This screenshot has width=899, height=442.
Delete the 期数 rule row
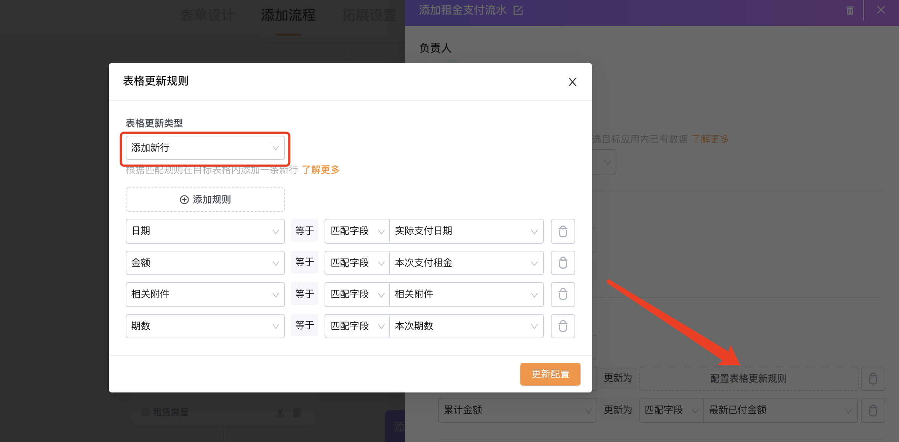click(x=563, y=326)
